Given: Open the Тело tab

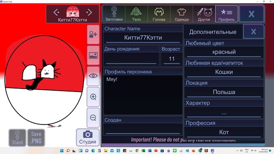Looking at the screenshot, I should pos(136,14).
